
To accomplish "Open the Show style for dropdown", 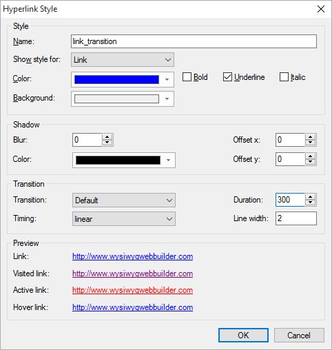I will (123, 60).
